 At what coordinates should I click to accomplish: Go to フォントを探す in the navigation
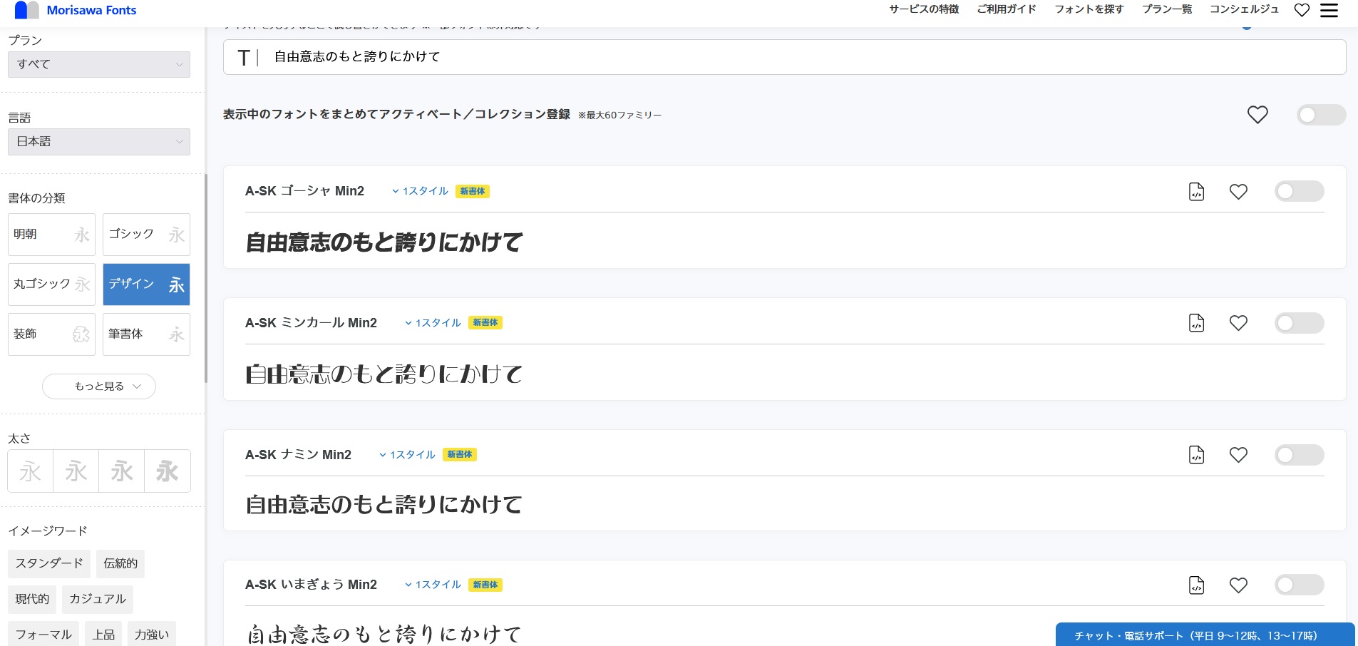[1089, 9]
